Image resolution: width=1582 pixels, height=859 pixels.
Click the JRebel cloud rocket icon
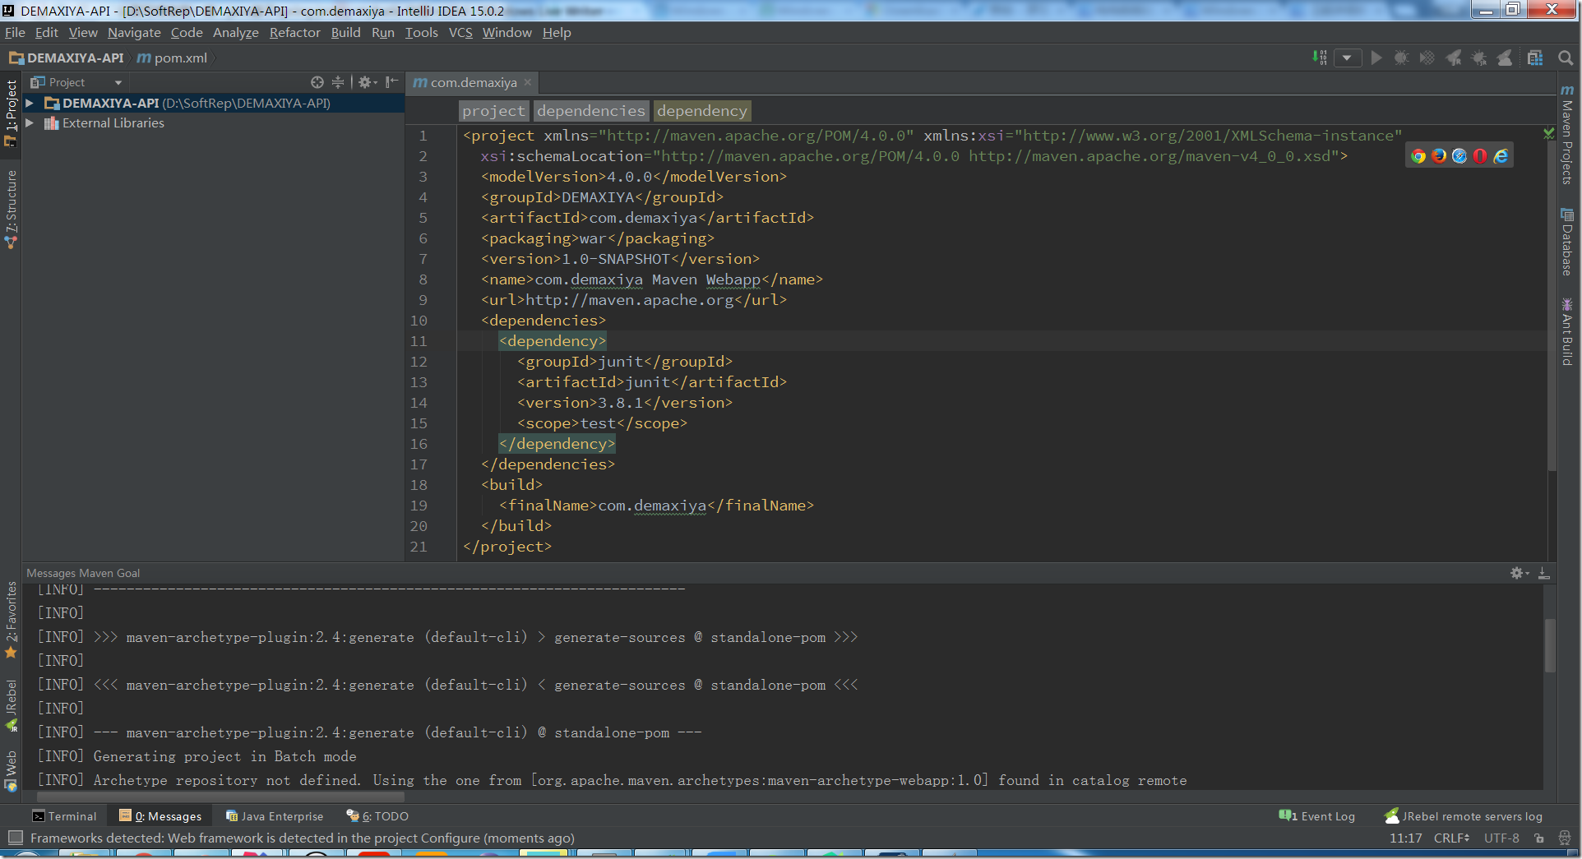1505,58
